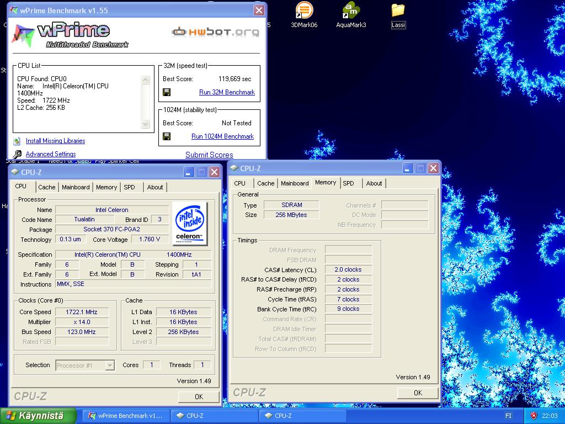Click the CAS# Latency 2.0 clocks field
The width and height of the screenshot is (565, 424).
tap(348, 269)
